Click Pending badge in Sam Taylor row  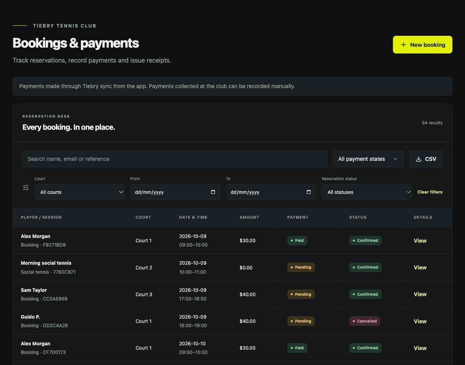pyautogui.click(x=301, y=294)
